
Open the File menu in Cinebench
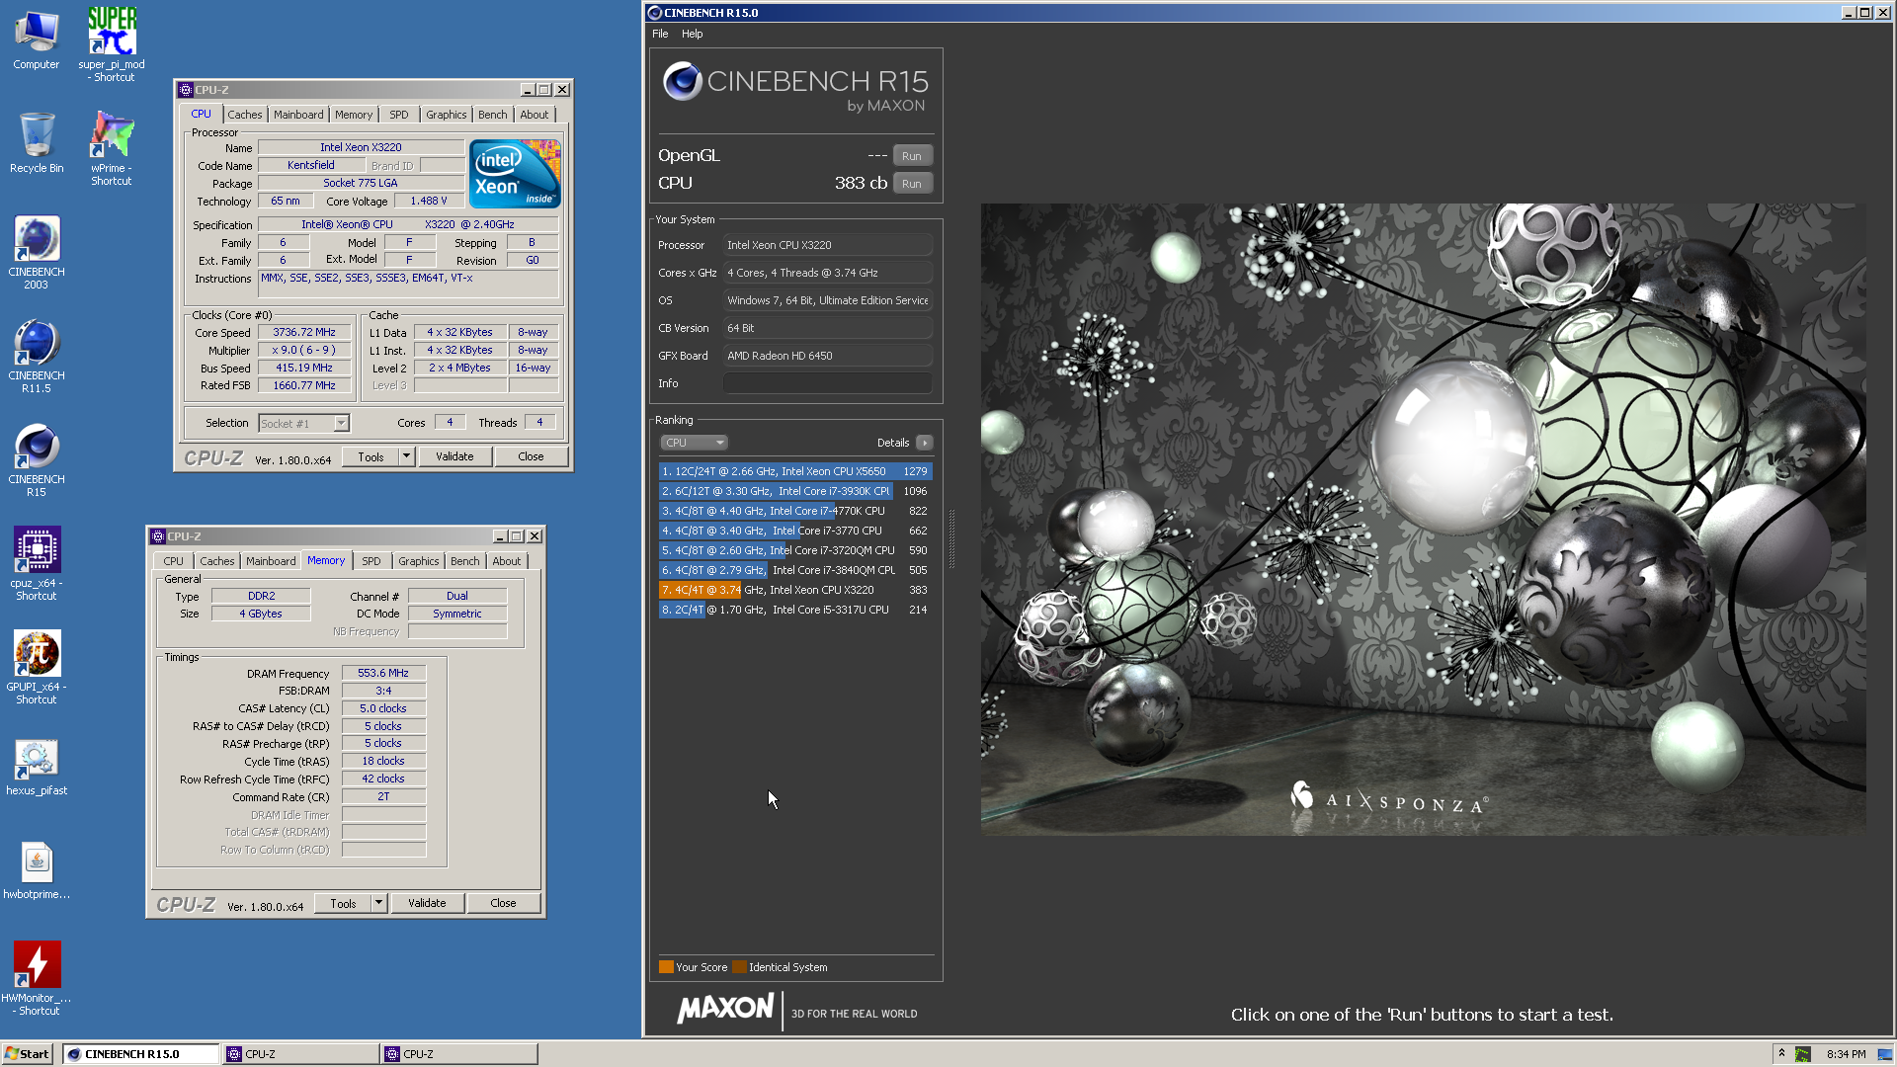tap(660, 34)
